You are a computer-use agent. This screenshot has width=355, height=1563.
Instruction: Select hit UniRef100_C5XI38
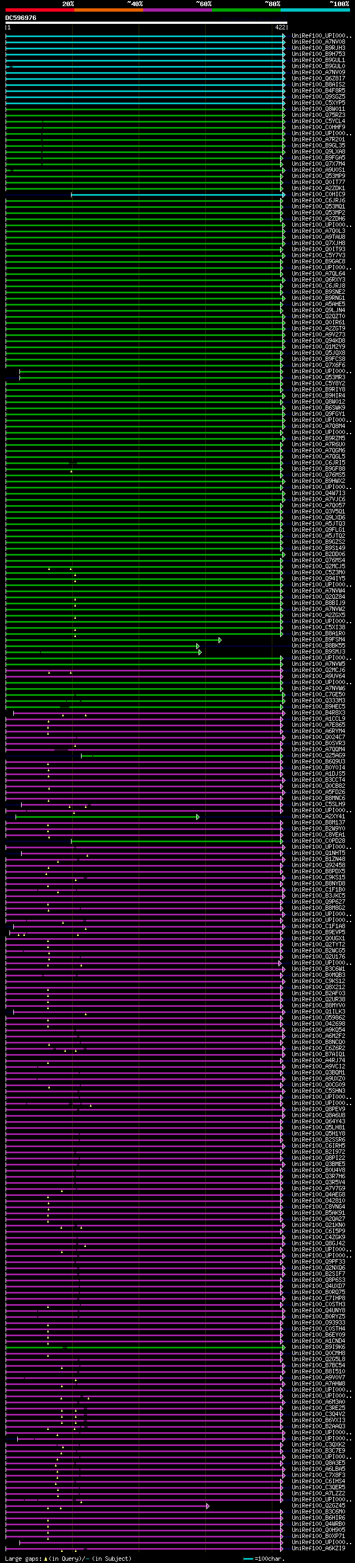pos(318,628)
